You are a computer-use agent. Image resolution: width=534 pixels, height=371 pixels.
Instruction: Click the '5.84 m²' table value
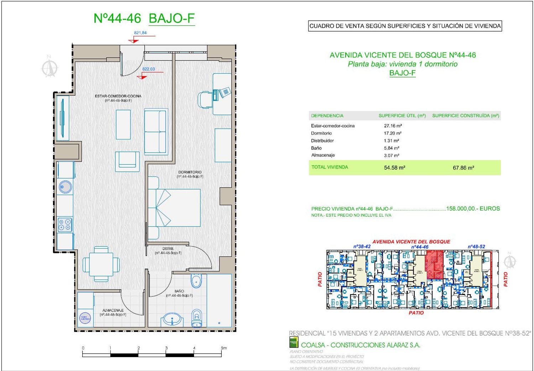pyautogui.click(x=392, y=148)
